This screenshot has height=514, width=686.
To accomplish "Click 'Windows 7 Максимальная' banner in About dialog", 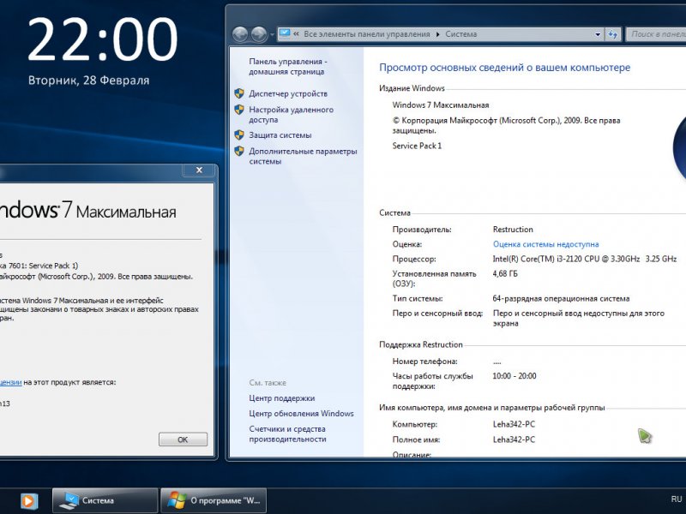I will [x=88, y=211].
